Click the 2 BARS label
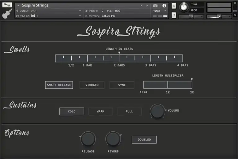 point(119,65)
